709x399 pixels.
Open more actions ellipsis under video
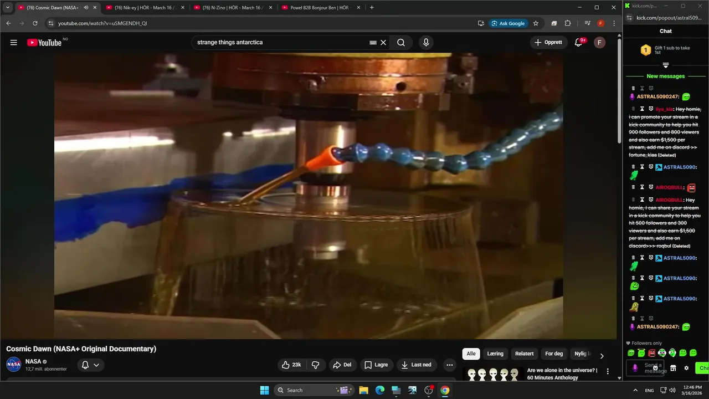[450, 365]
